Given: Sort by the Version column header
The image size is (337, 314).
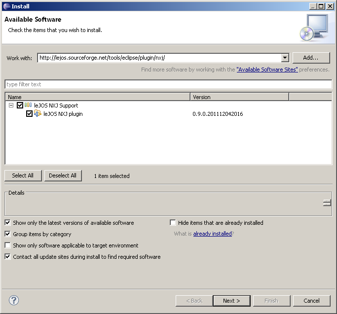Looking at the screenshot, I should coord(239,97).
